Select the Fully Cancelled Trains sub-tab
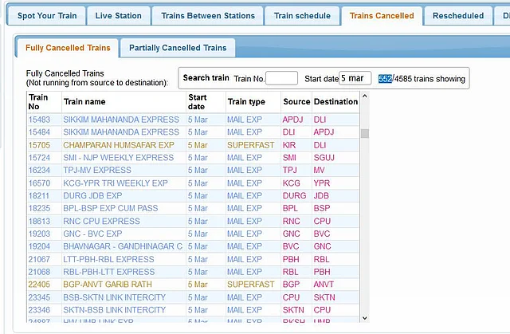Image resolution: width=510 pixels, height=334 pixels. [68, 48]
